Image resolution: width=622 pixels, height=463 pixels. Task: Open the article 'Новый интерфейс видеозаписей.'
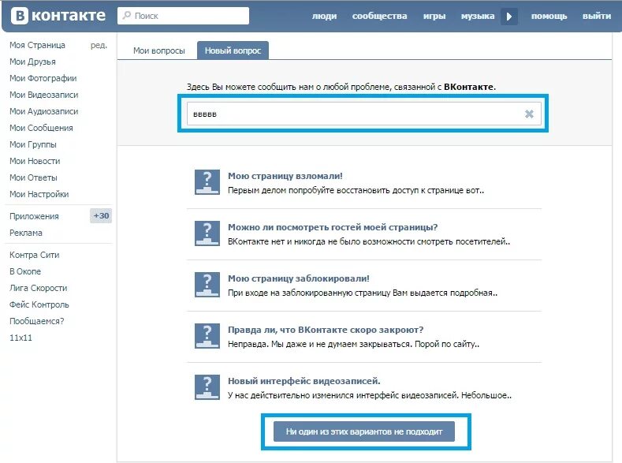(x=304, y=381)
